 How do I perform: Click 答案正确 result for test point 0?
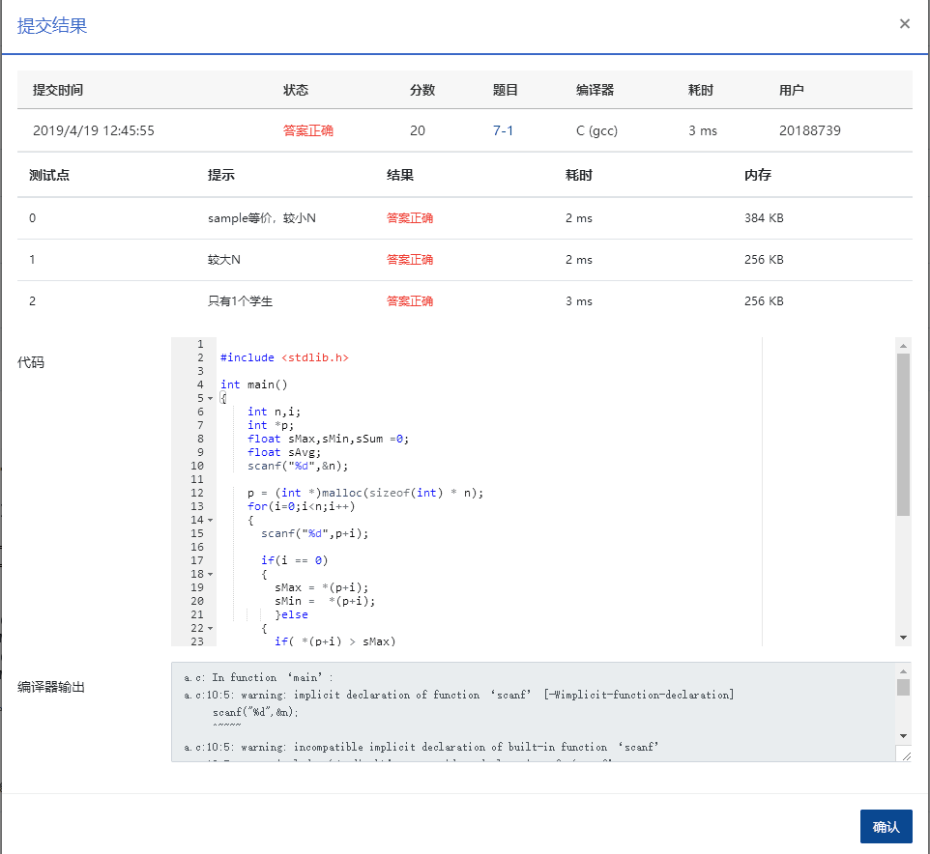click(x=409, y=218)
